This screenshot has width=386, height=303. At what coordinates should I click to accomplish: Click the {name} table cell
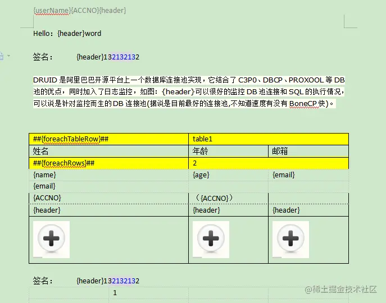tap(108, 175)
